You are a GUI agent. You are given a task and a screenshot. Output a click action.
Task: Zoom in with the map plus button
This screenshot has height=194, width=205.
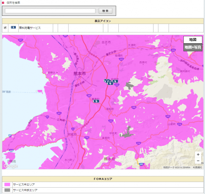click(x=198, y=154)
